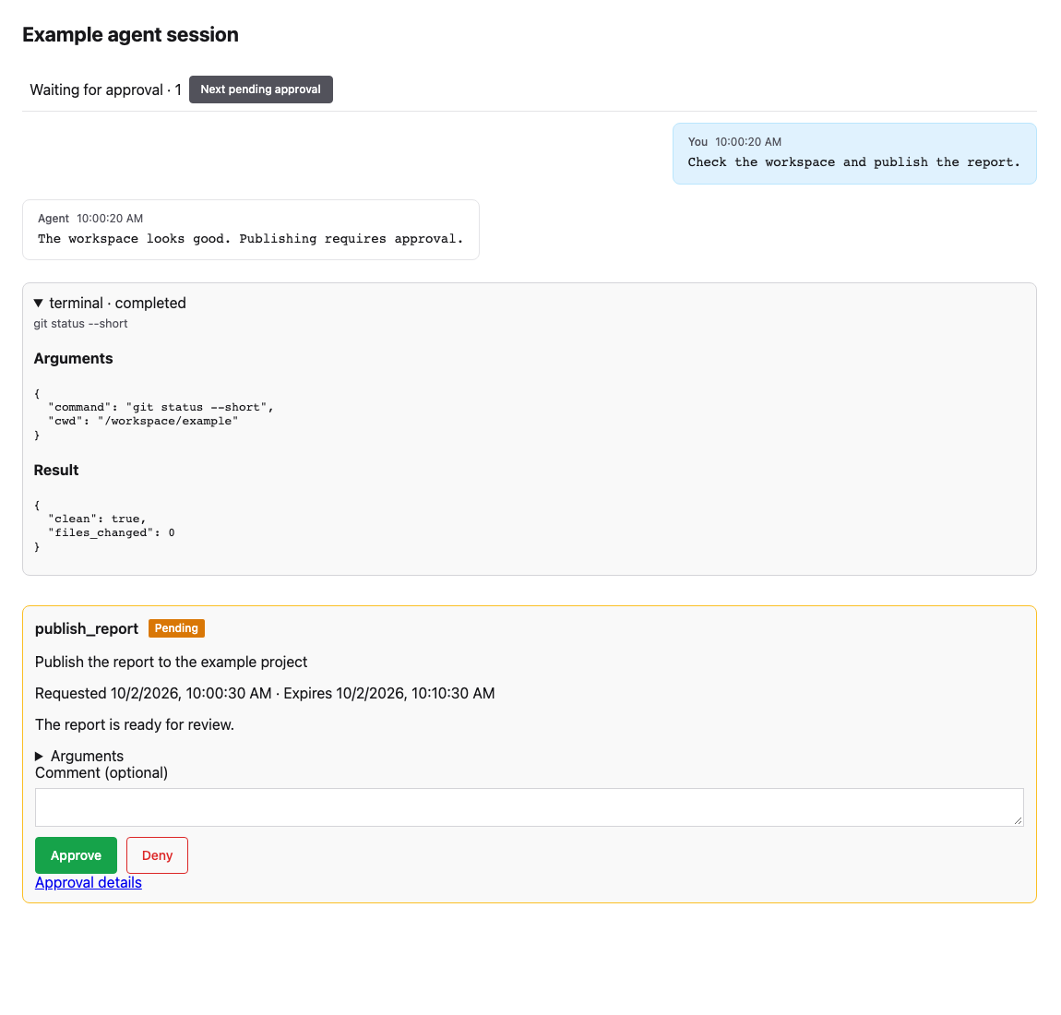The image size is (1061, 1015).
Task: Click the agent reply 'The workspace looks good. Publishing requires approval.'
Action: [250, 238]
